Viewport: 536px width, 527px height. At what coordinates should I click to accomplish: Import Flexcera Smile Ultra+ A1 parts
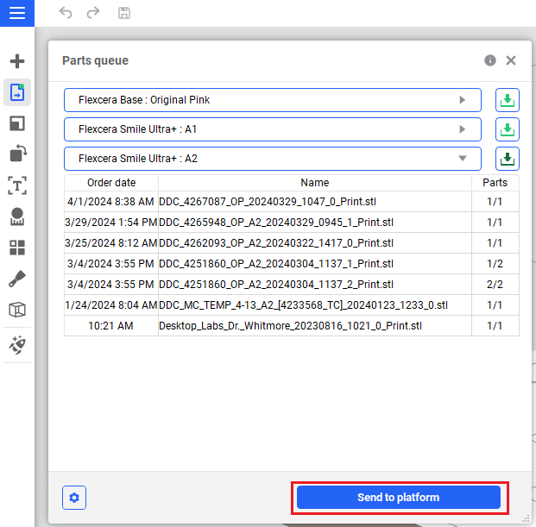[508, 129]
